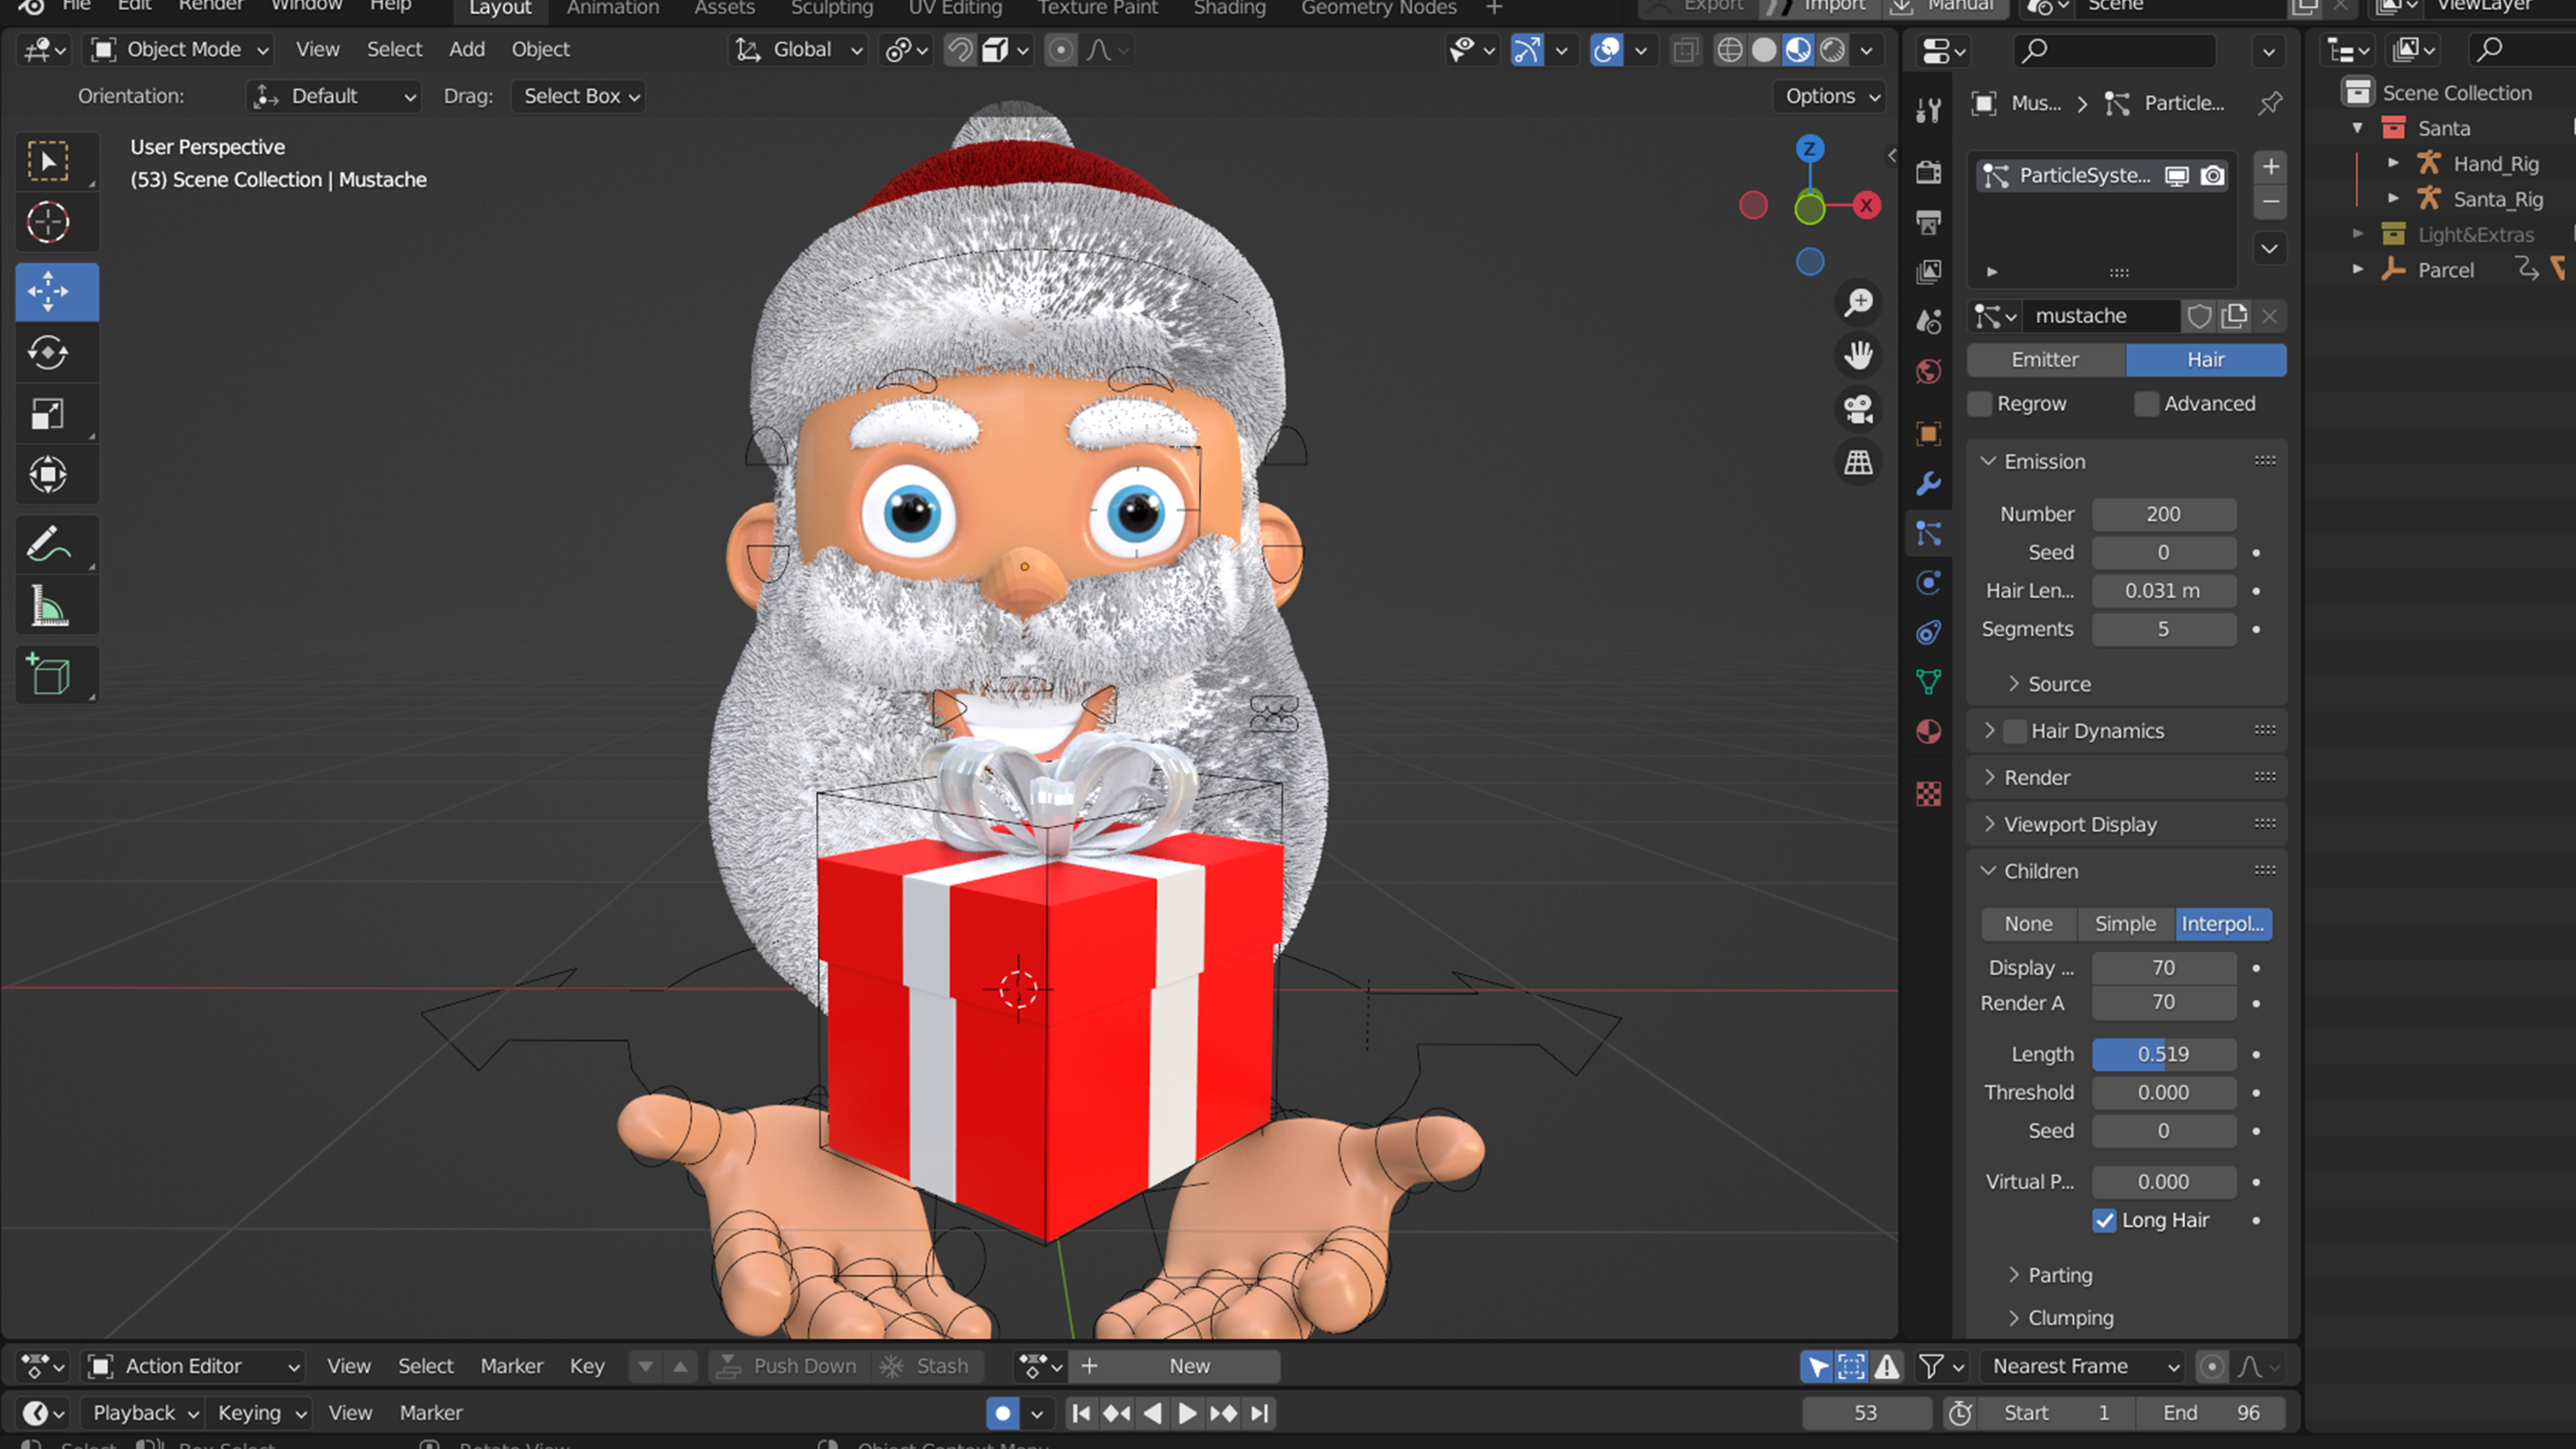Toggle viewport overlays display
Screen dimensions: 2576x1449
(x=1607, y=50)
